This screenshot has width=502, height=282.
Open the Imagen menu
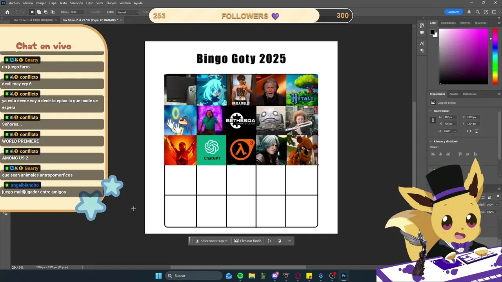point(41,3)
